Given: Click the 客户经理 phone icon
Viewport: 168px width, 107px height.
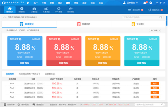Looking at the screenshot, I should pyautogui.click(x=19, y=104).
